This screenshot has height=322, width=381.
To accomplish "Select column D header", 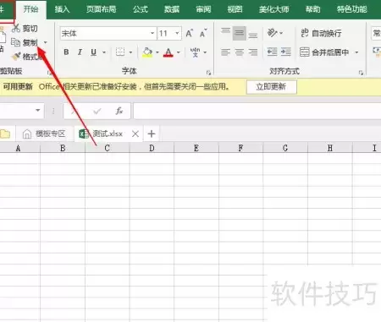I will 152,148.
